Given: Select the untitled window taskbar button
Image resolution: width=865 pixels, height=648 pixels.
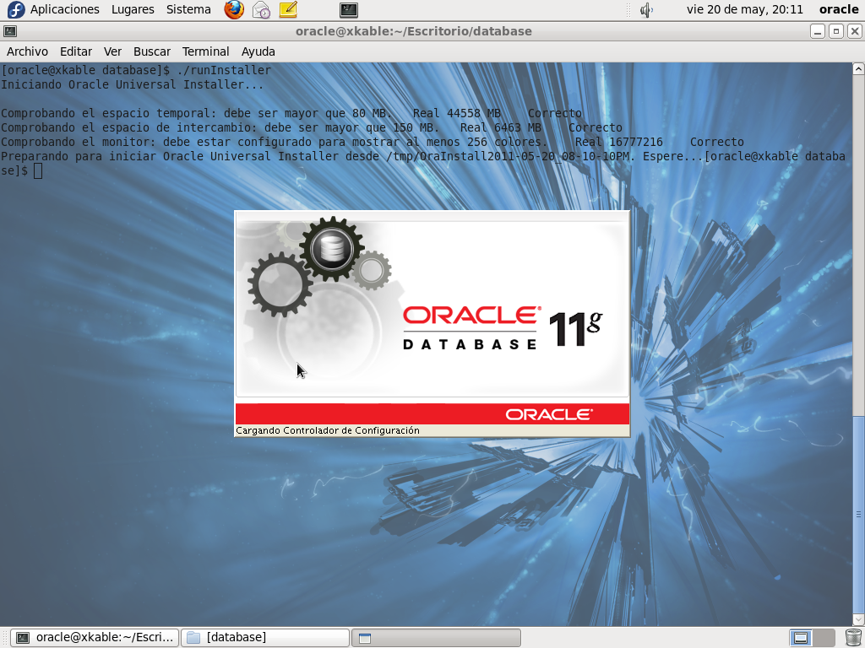Looking at the screenshot, I should coord(436,638).
